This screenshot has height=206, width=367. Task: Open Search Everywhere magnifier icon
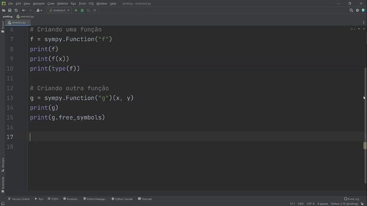click(351, 10)
